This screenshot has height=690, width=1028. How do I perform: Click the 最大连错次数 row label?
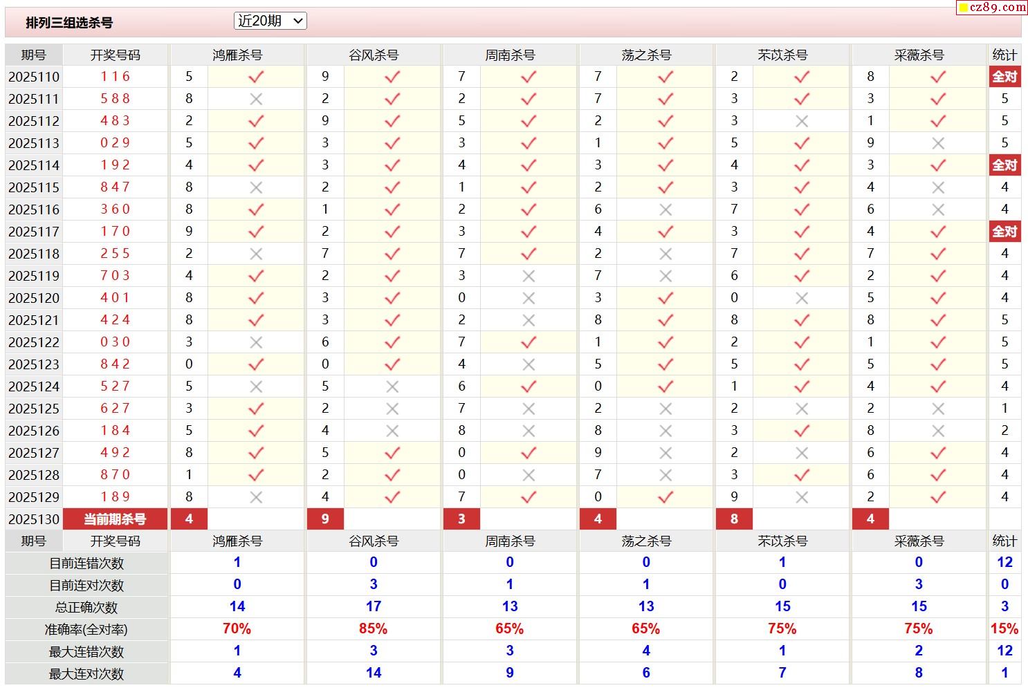[x=86, y=652]
